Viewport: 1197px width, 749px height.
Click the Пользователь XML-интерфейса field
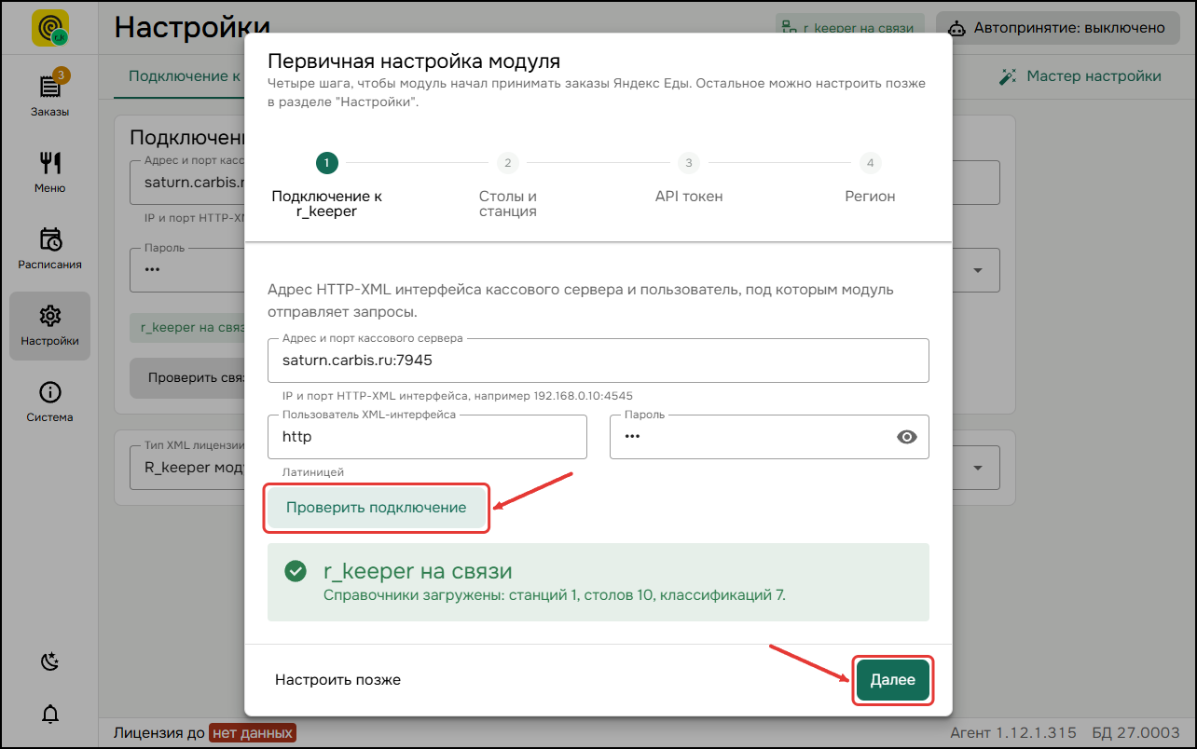427,437
